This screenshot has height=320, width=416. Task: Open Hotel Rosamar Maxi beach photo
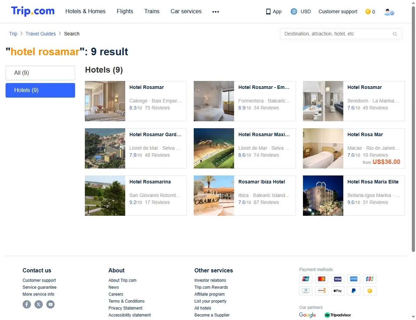[214, 148]
